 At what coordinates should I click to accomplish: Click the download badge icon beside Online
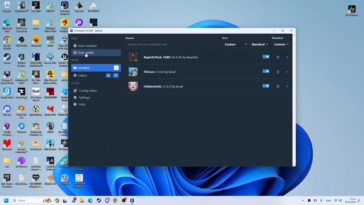coord(109,75)
